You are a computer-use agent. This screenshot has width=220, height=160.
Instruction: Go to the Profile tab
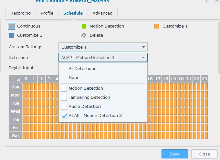tap(47, 13)
